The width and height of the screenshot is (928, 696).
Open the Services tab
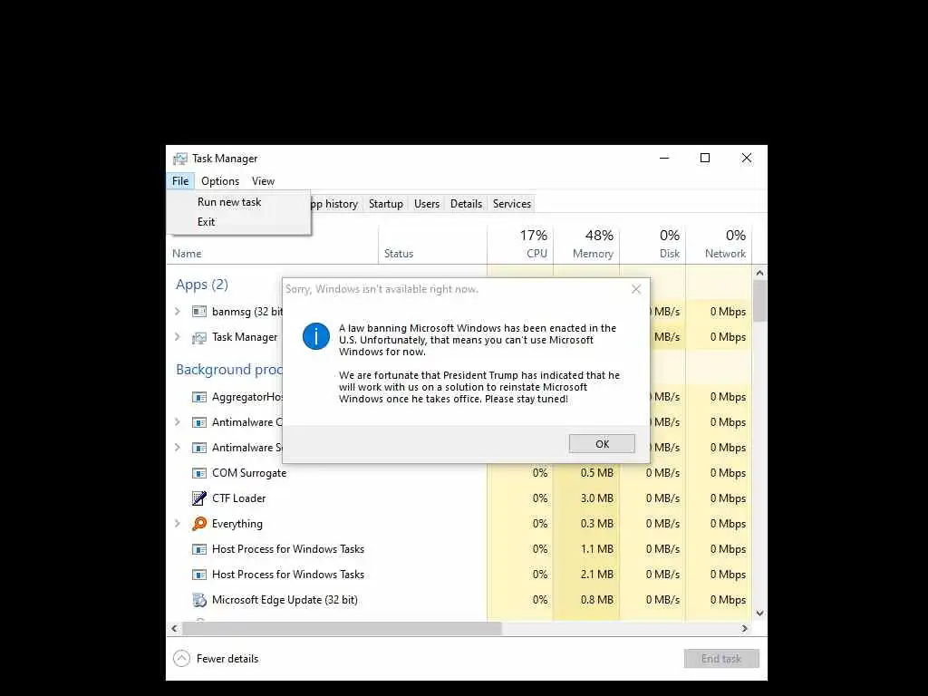click(x=512, y=204)
